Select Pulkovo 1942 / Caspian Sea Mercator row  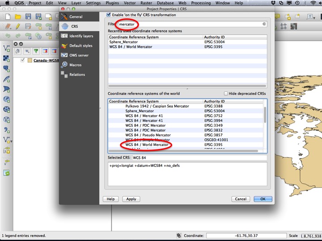[186, 106]
